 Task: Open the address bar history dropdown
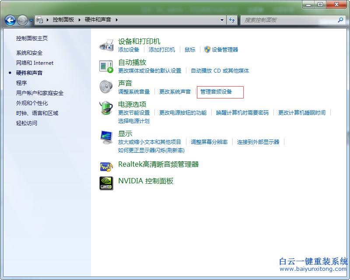(222, 20)
